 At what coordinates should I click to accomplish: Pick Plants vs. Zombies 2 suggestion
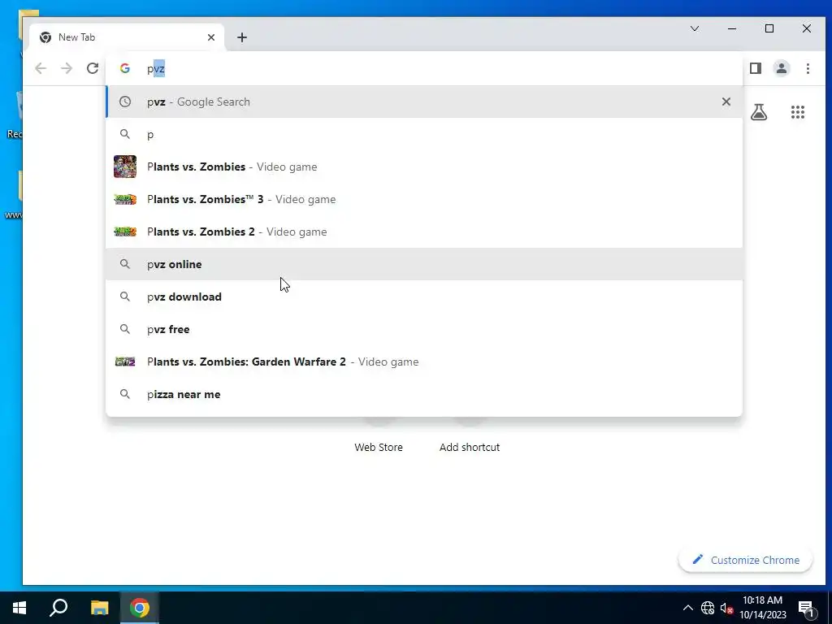tap(423, 232)
